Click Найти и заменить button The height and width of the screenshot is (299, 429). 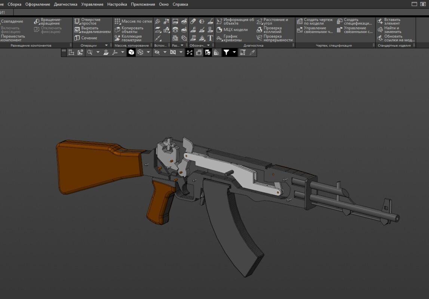coord(393,30)
